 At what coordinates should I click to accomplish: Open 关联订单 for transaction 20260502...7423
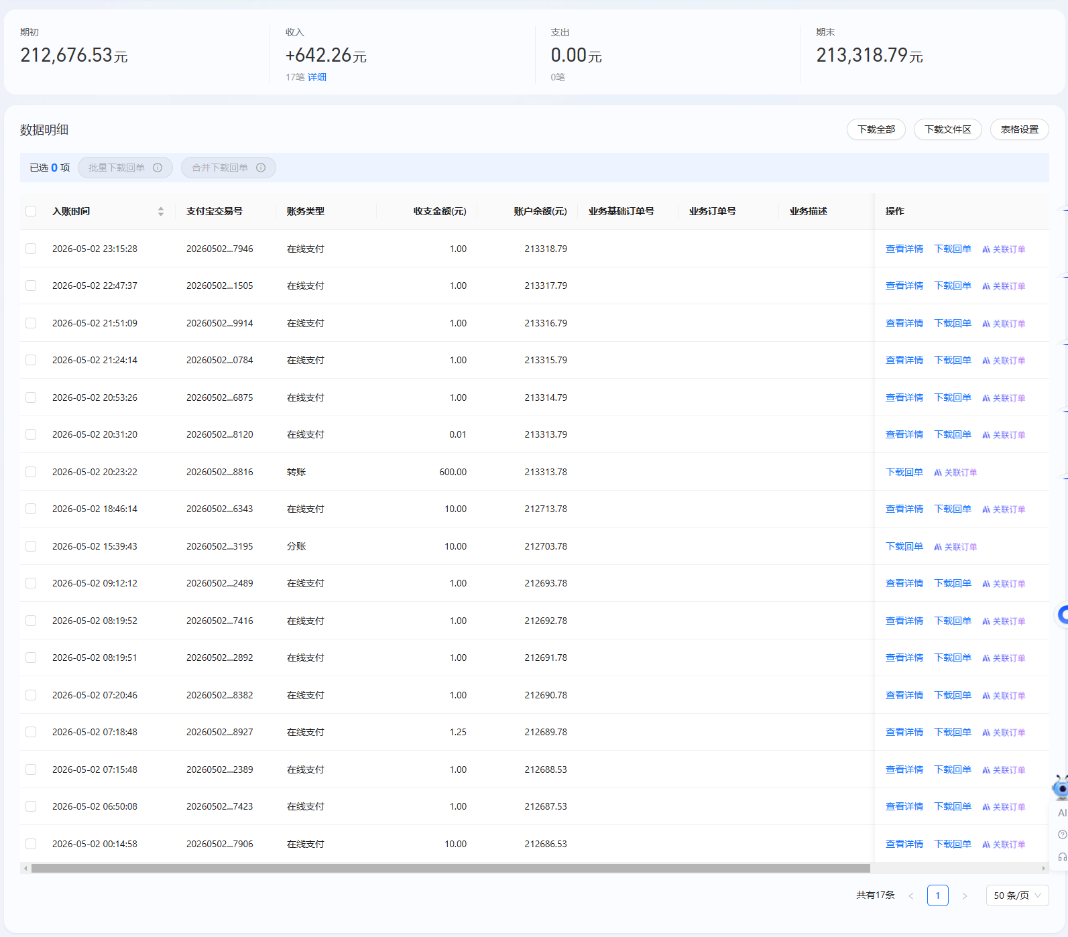pos(1004,807)
